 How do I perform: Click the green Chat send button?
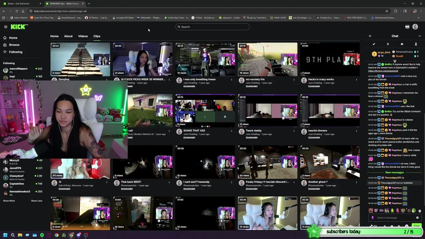tap(416, 226)
